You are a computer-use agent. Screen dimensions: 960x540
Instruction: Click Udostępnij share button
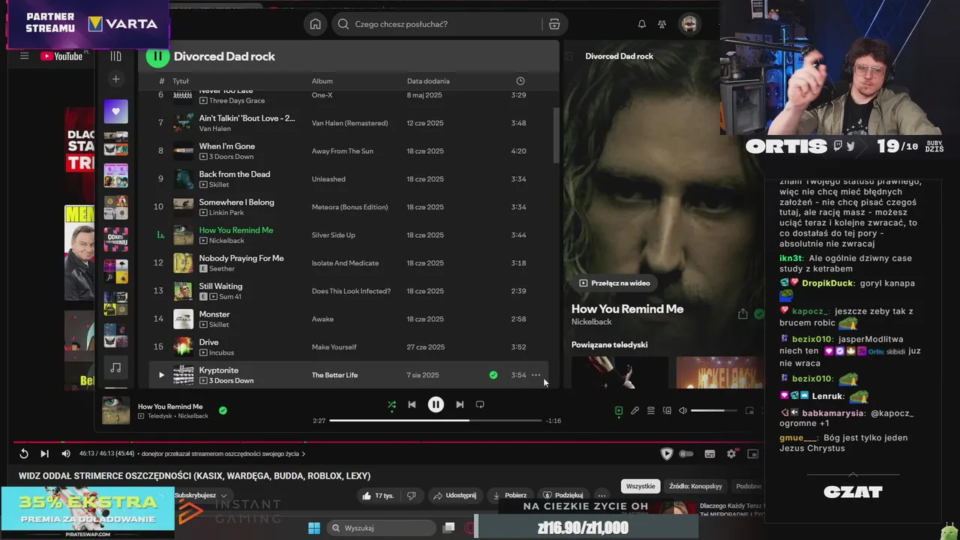pyautogui.click(x=455, y=495)
